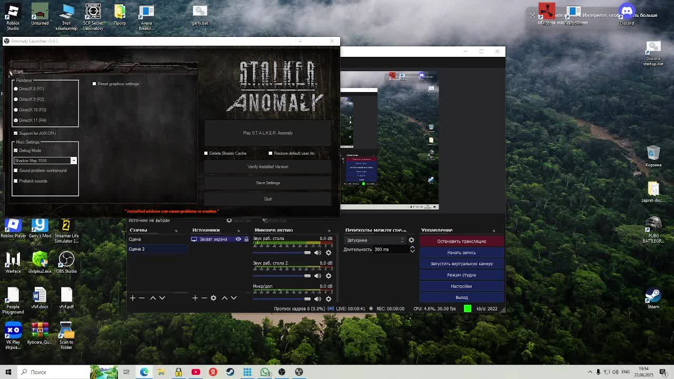This screenshot has height=379, width=674.
Task: Open Источники dock options icon
Action: click(239, 231)
